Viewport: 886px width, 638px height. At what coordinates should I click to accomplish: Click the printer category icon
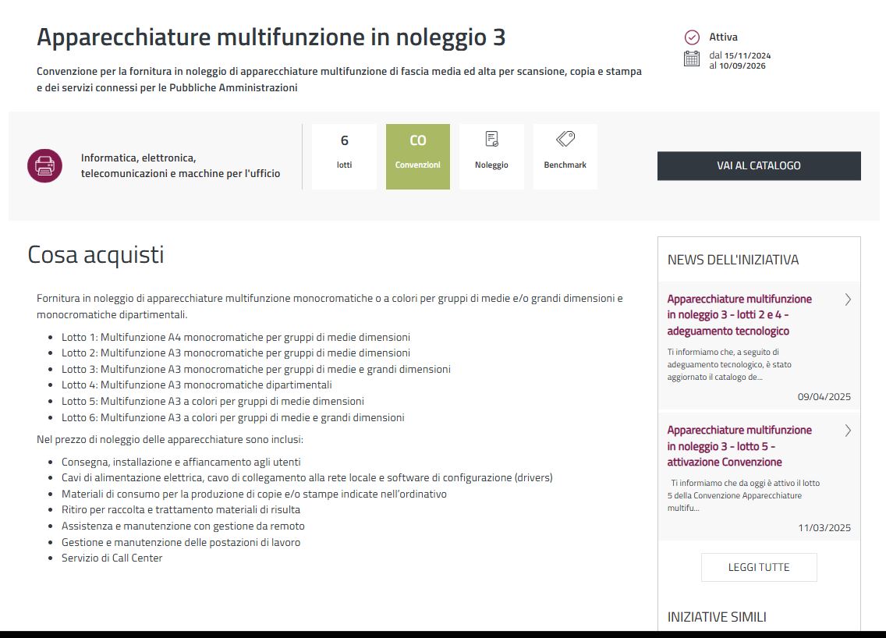click(x=44, y=165)
